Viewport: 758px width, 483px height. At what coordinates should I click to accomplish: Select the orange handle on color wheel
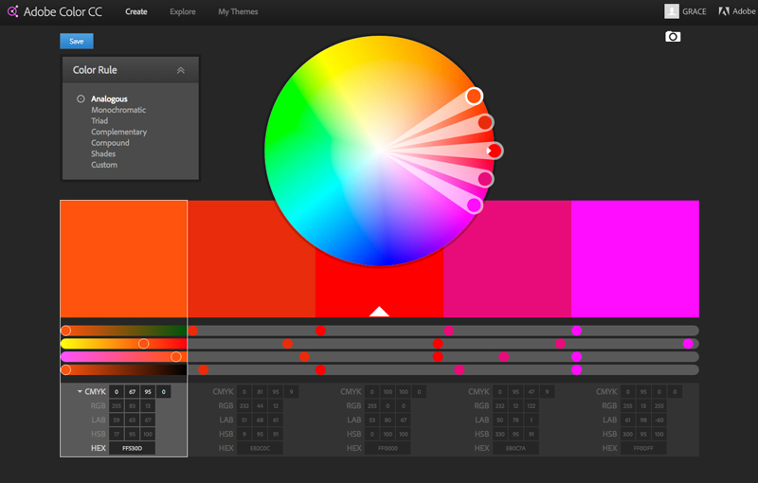coord(475,96)
